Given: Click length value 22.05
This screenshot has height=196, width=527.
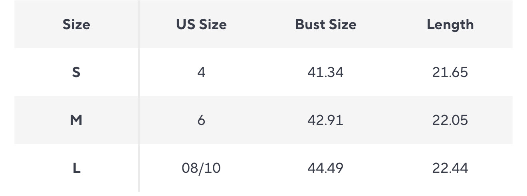Looking at the screenshot, I should pos(450,120).
